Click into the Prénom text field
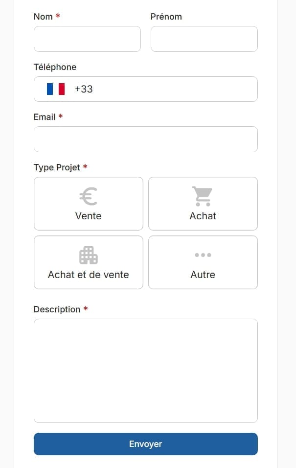Screen dimensions: 296x468 (x=204, y=39)
